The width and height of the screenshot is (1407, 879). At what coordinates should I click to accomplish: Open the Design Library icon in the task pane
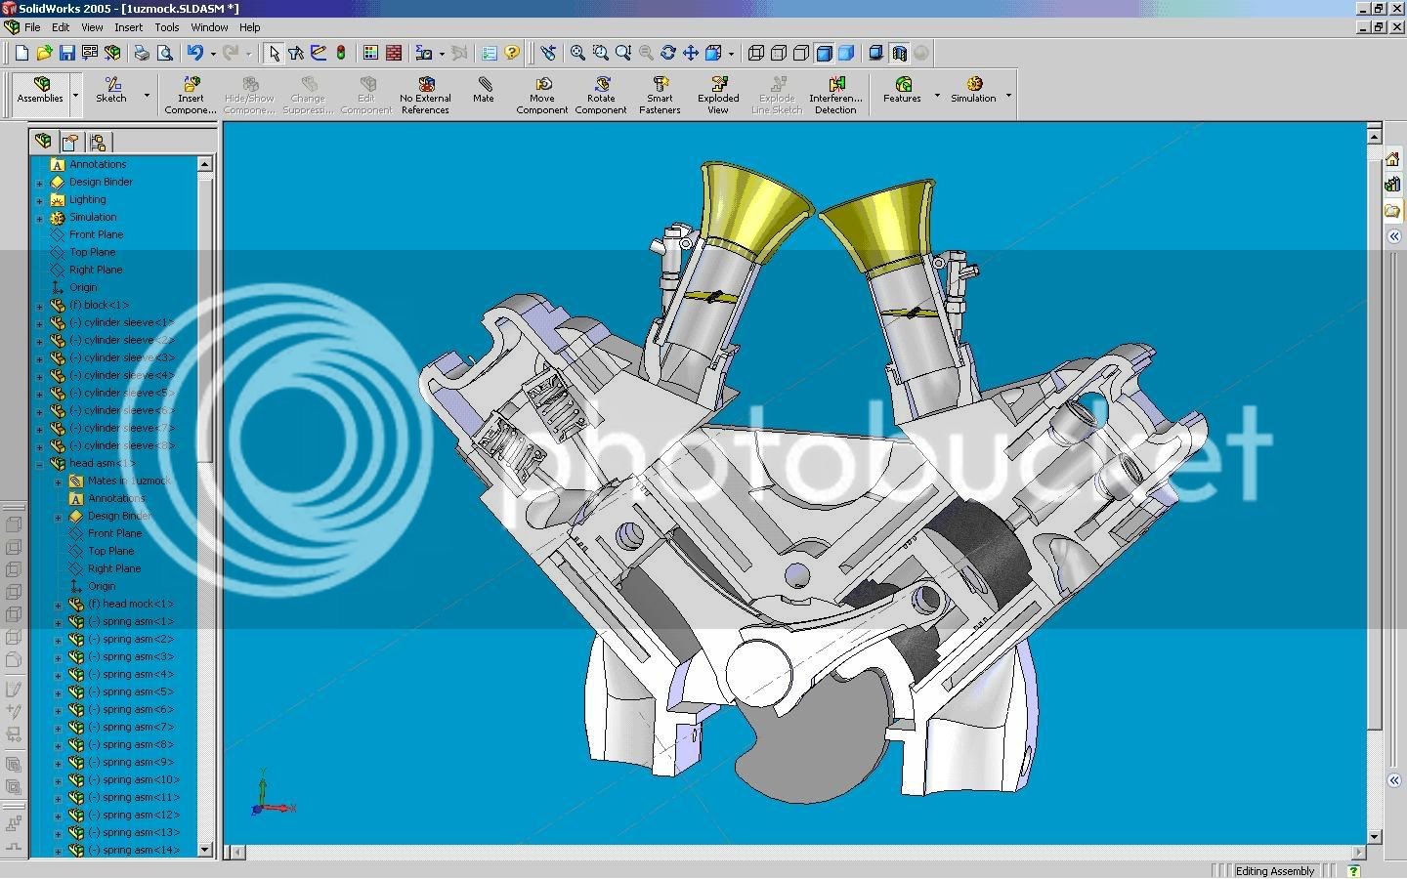point(1392,185)
